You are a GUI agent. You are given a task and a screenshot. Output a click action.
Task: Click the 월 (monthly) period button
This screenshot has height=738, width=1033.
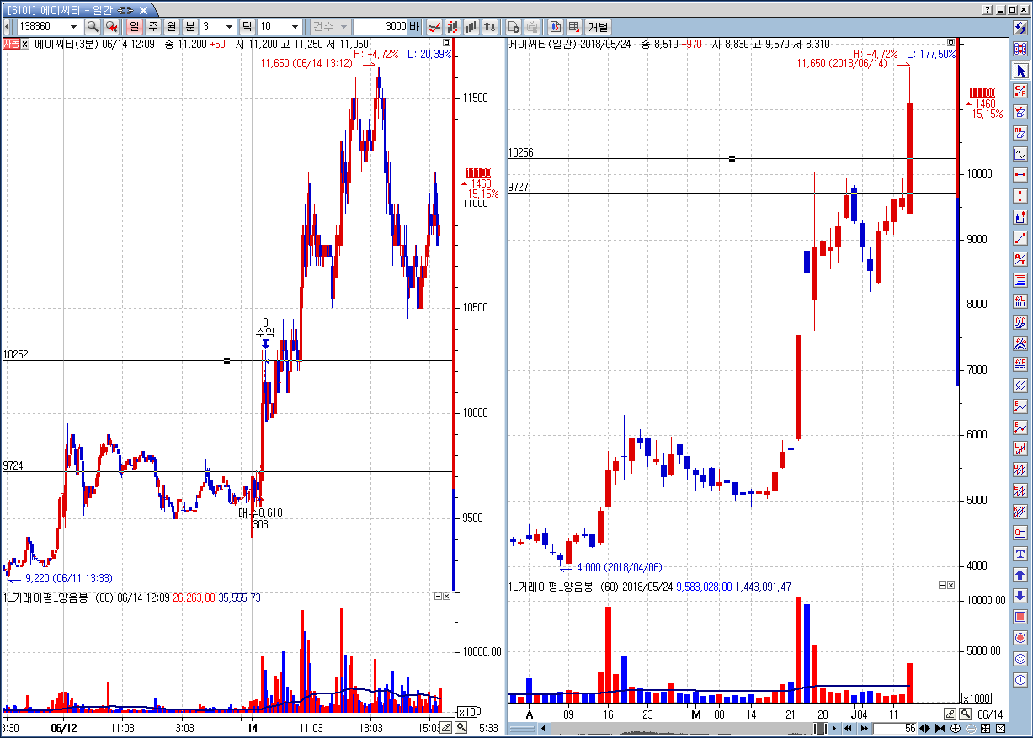[171, 27]
